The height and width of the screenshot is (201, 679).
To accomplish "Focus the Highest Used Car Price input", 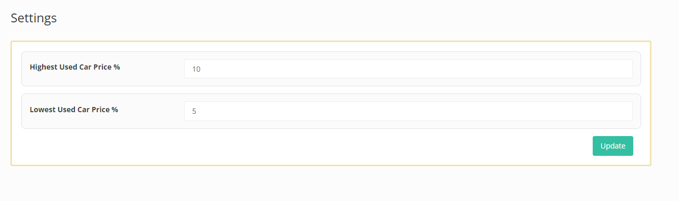I will [x=408, y=69].
